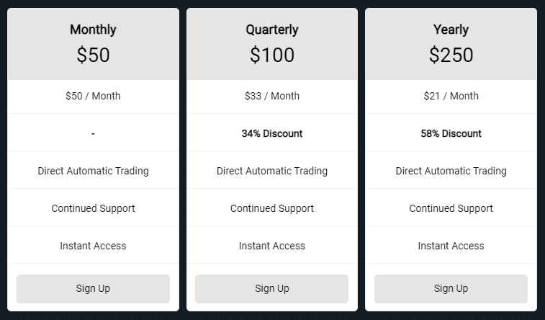
Task: Click Instant Access in Monthly card
Action: pos(93,246)
